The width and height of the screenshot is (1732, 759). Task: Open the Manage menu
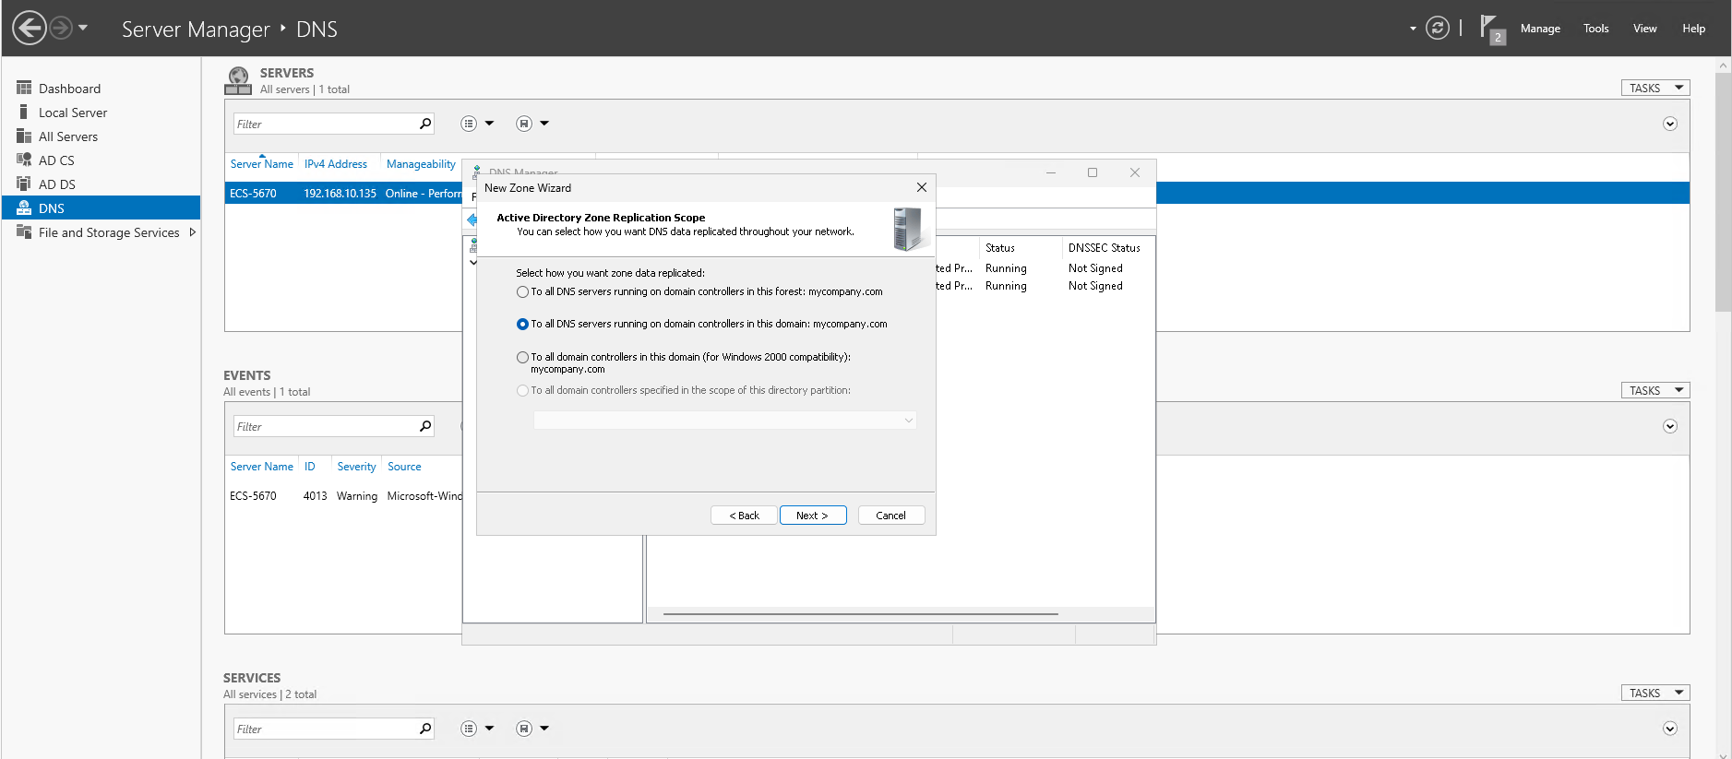1539,29
